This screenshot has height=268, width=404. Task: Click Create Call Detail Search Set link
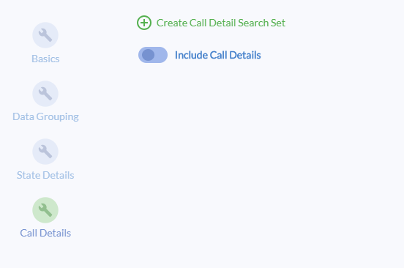(x=221, y=23)
